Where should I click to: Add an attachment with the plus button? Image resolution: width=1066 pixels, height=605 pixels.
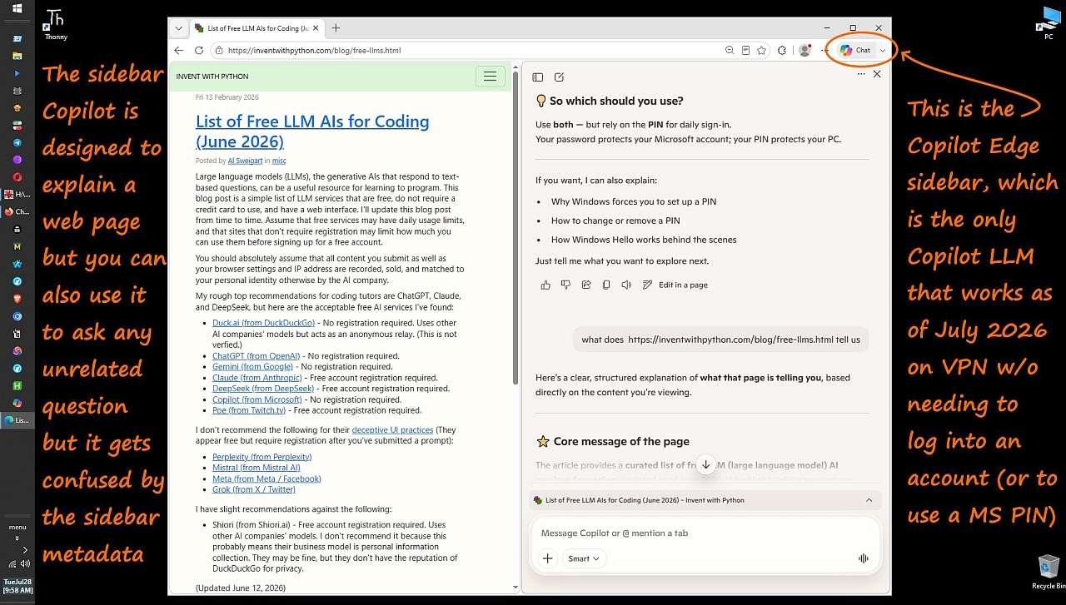[547, 558]
